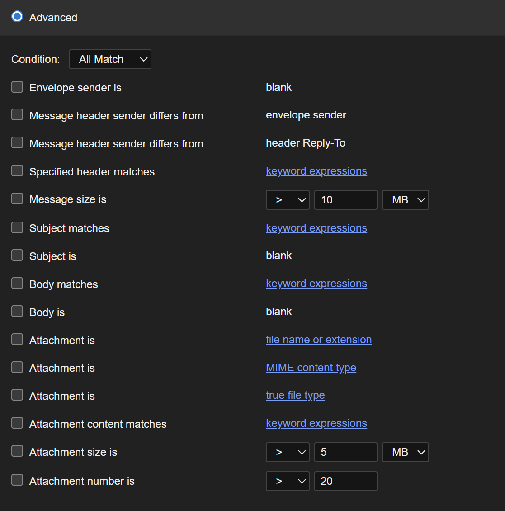
Task: Enable the Specified header matches checkbox
Action: click(x=17, y=171)
